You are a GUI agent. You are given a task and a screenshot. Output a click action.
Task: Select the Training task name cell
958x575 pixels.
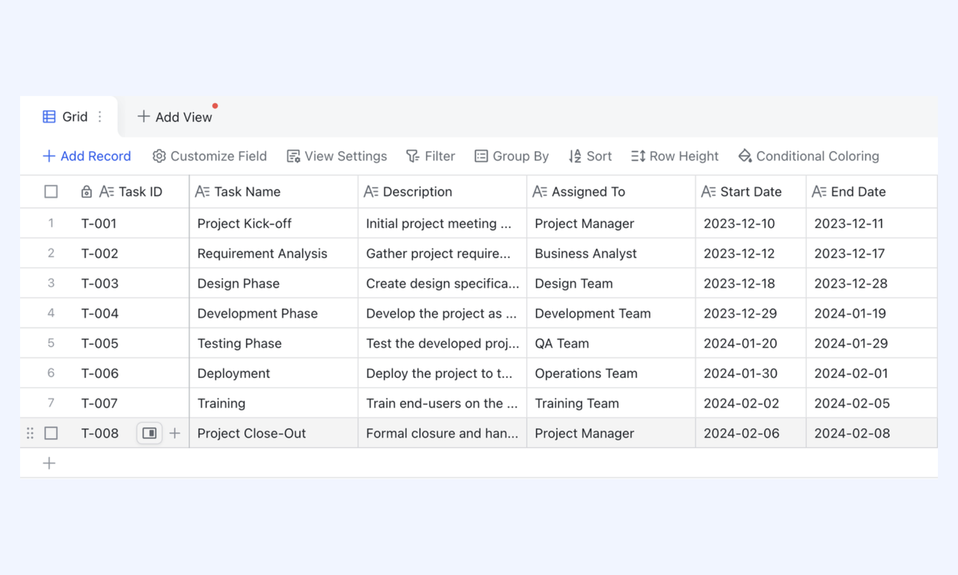click(x=274, y=403)
